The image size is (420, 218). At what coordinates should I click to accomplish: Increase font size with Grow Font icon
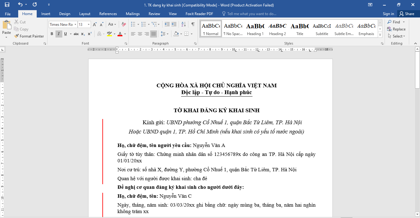coord(95,24)
